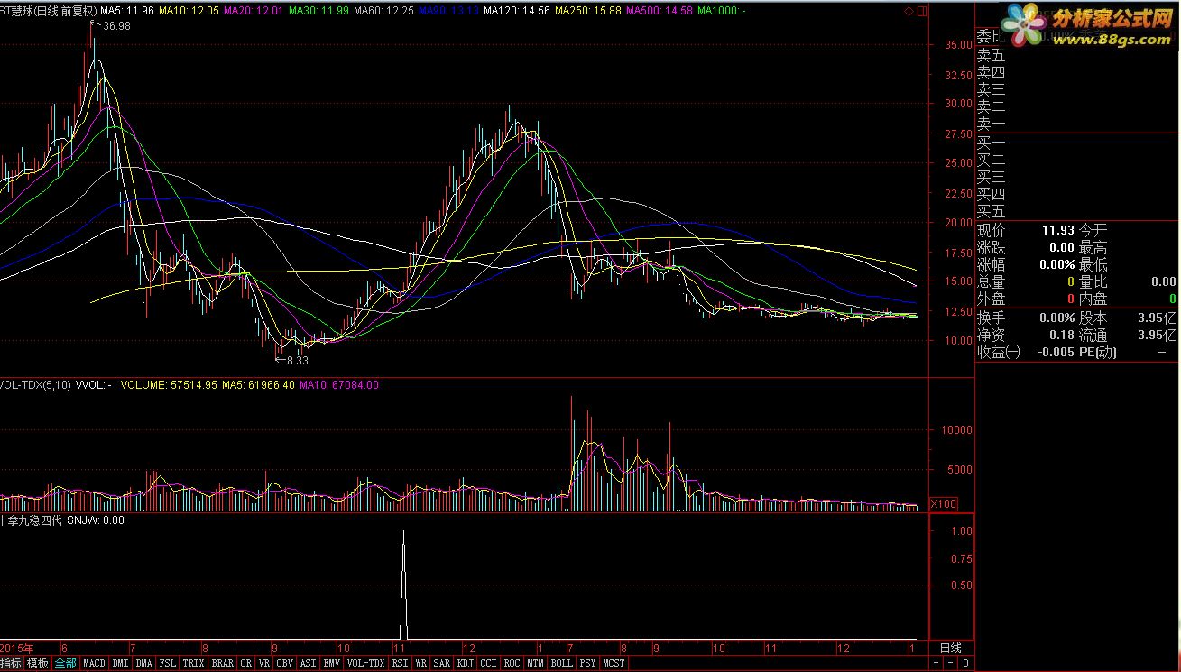
Task: Click the 买一 order book row
Action: [x=1078, y=143]
